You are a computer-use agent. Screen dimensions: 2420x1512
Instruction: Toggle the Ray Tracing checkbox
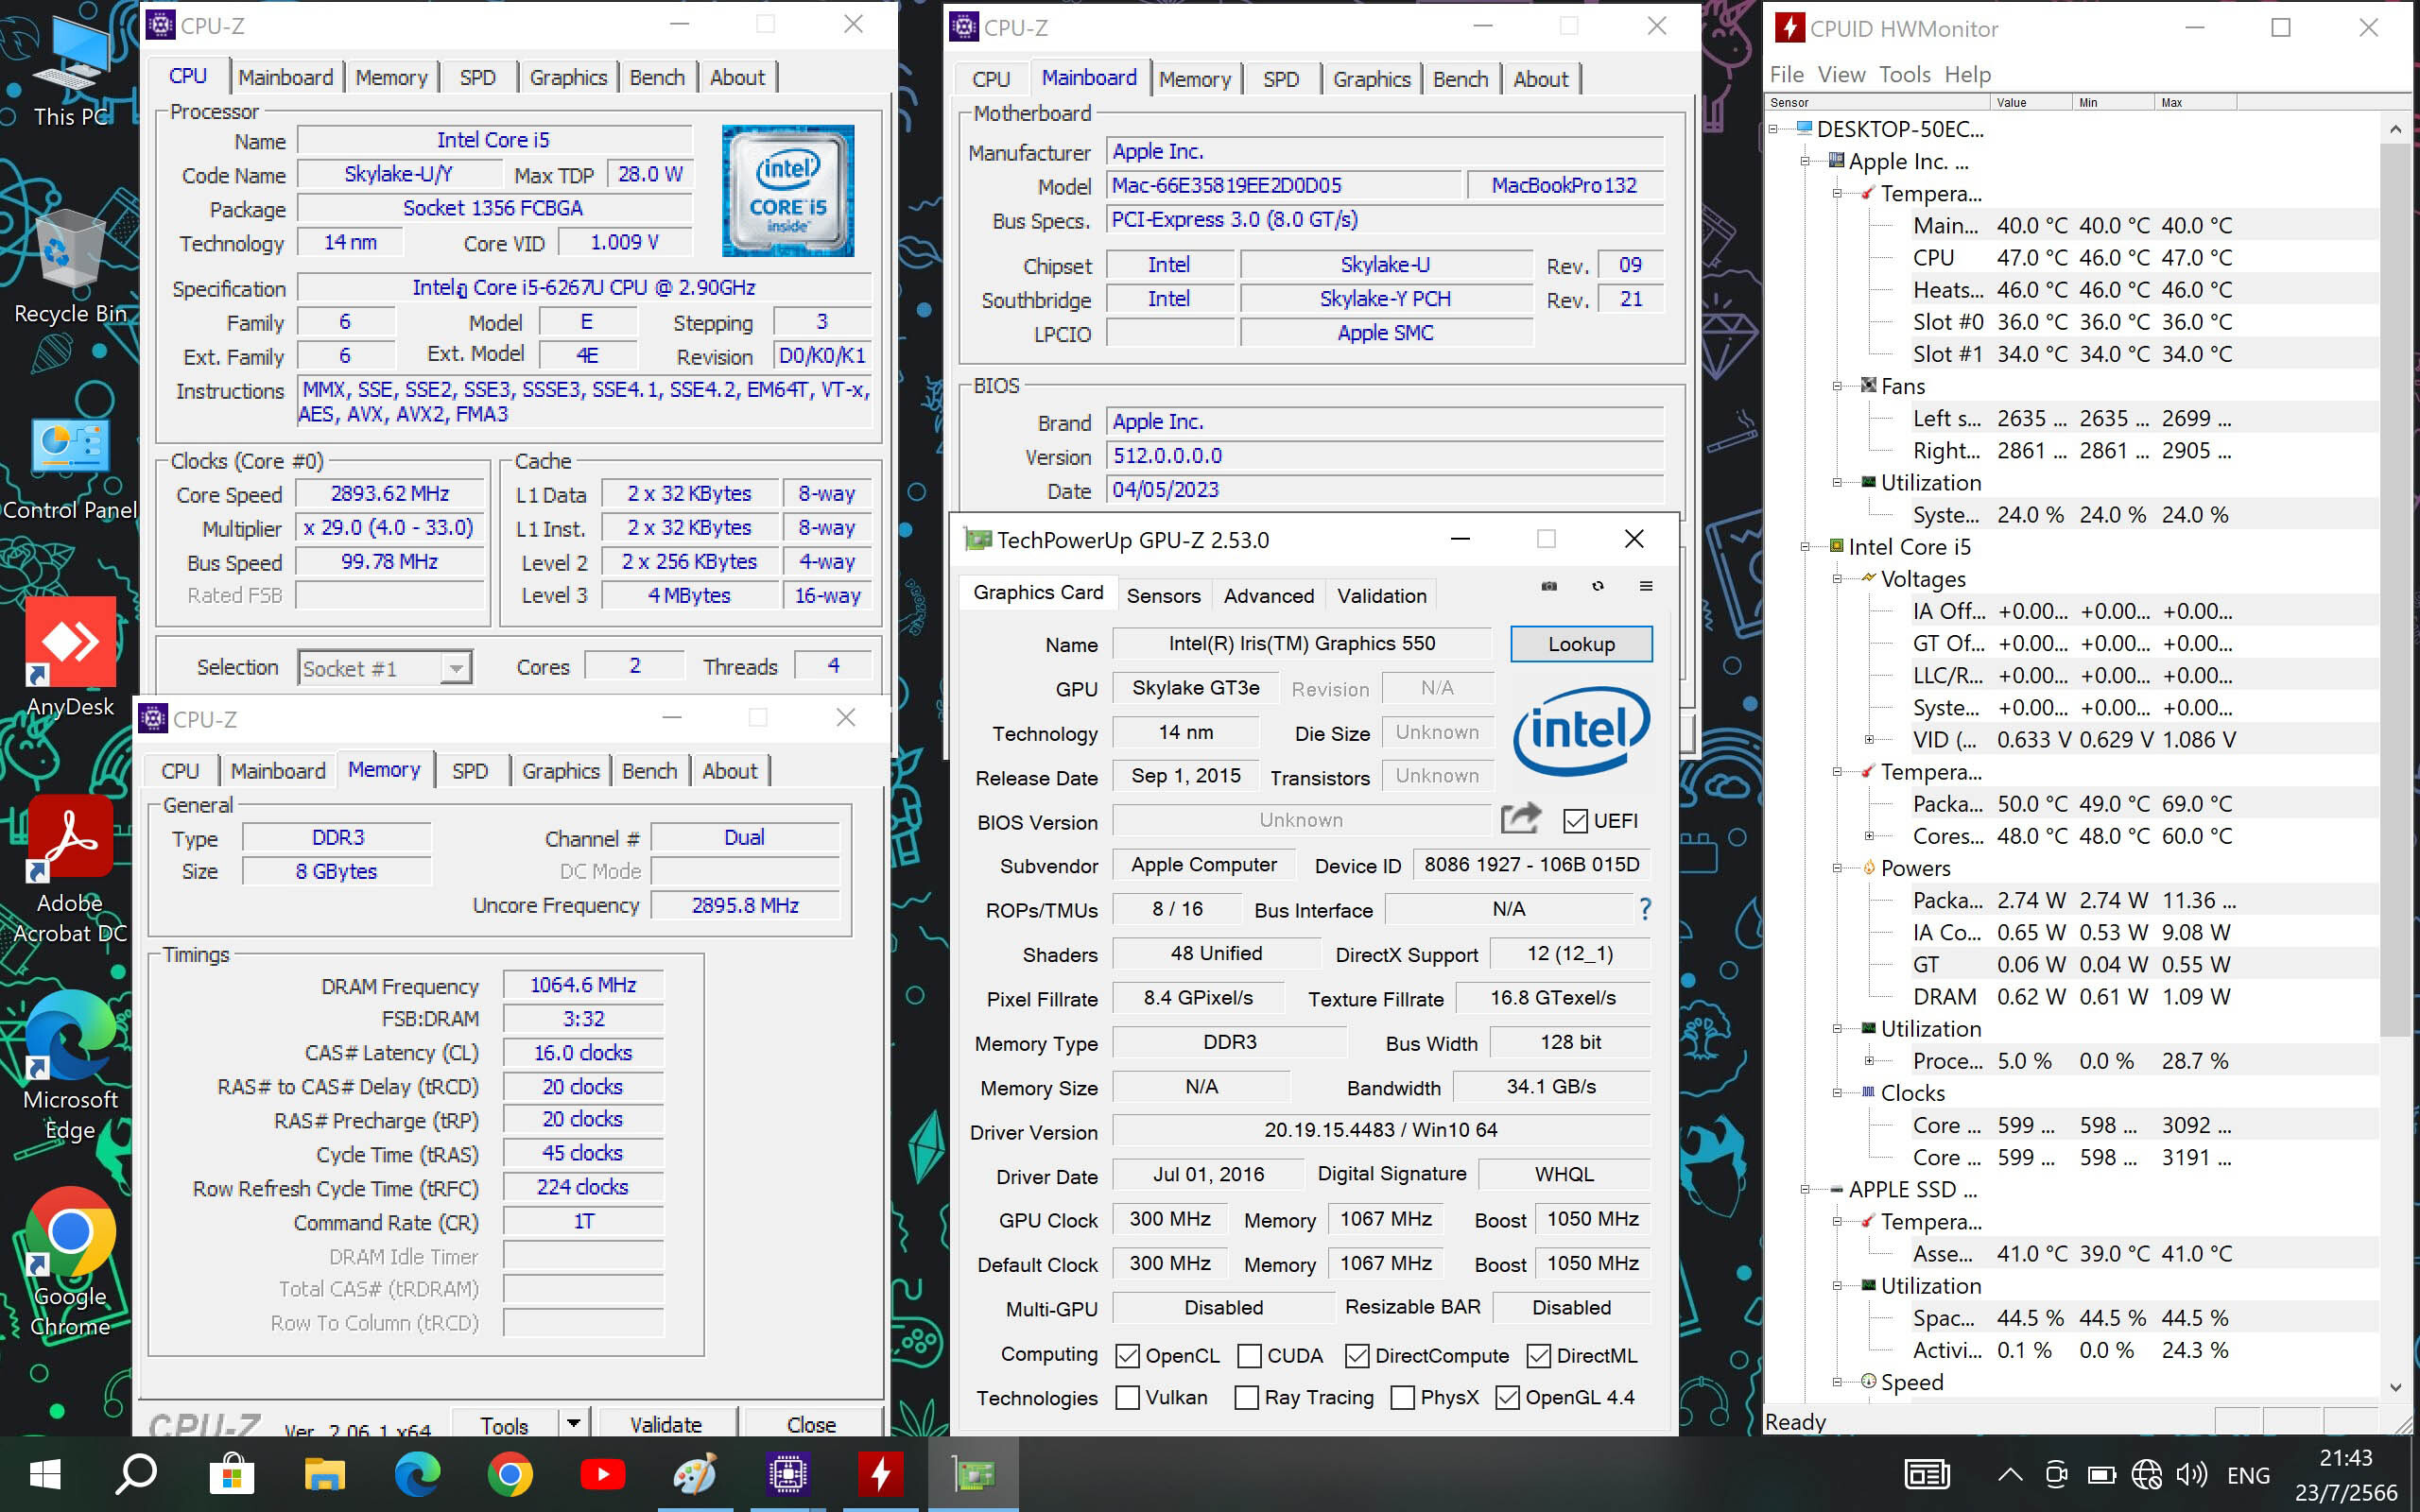tap(1246, 1397)
